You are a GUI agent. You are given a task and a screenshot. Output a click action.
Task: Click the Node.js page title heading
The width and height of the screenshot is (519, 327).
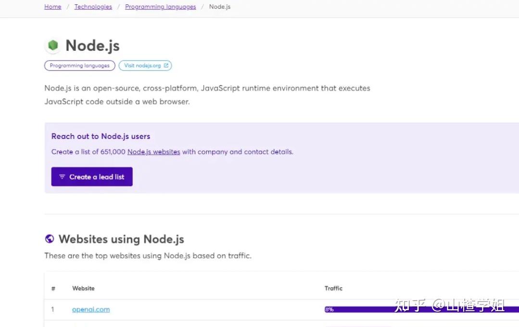[92, 46]
